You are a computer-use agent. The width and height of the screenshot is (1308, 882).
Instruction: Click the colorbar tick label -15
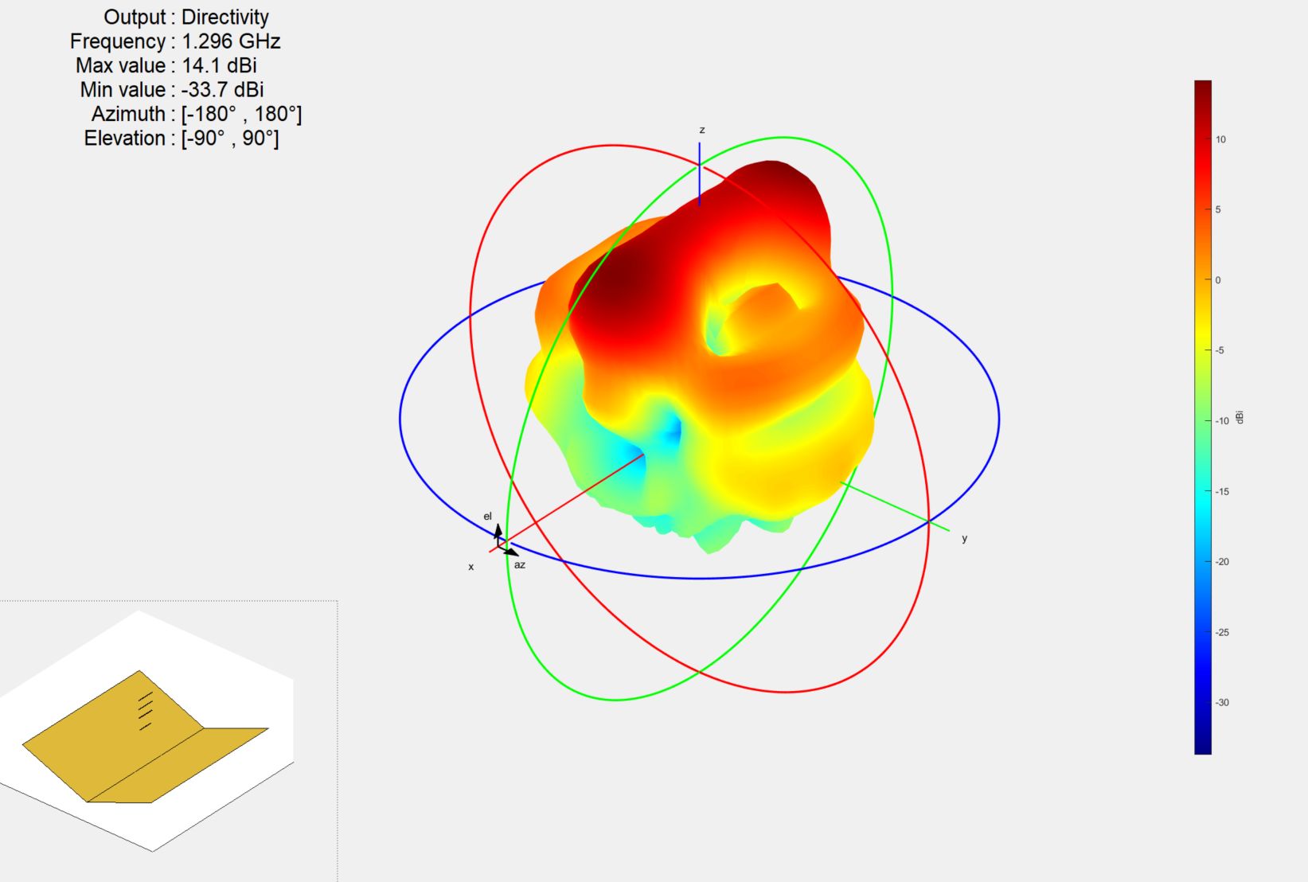point(1222,491)
